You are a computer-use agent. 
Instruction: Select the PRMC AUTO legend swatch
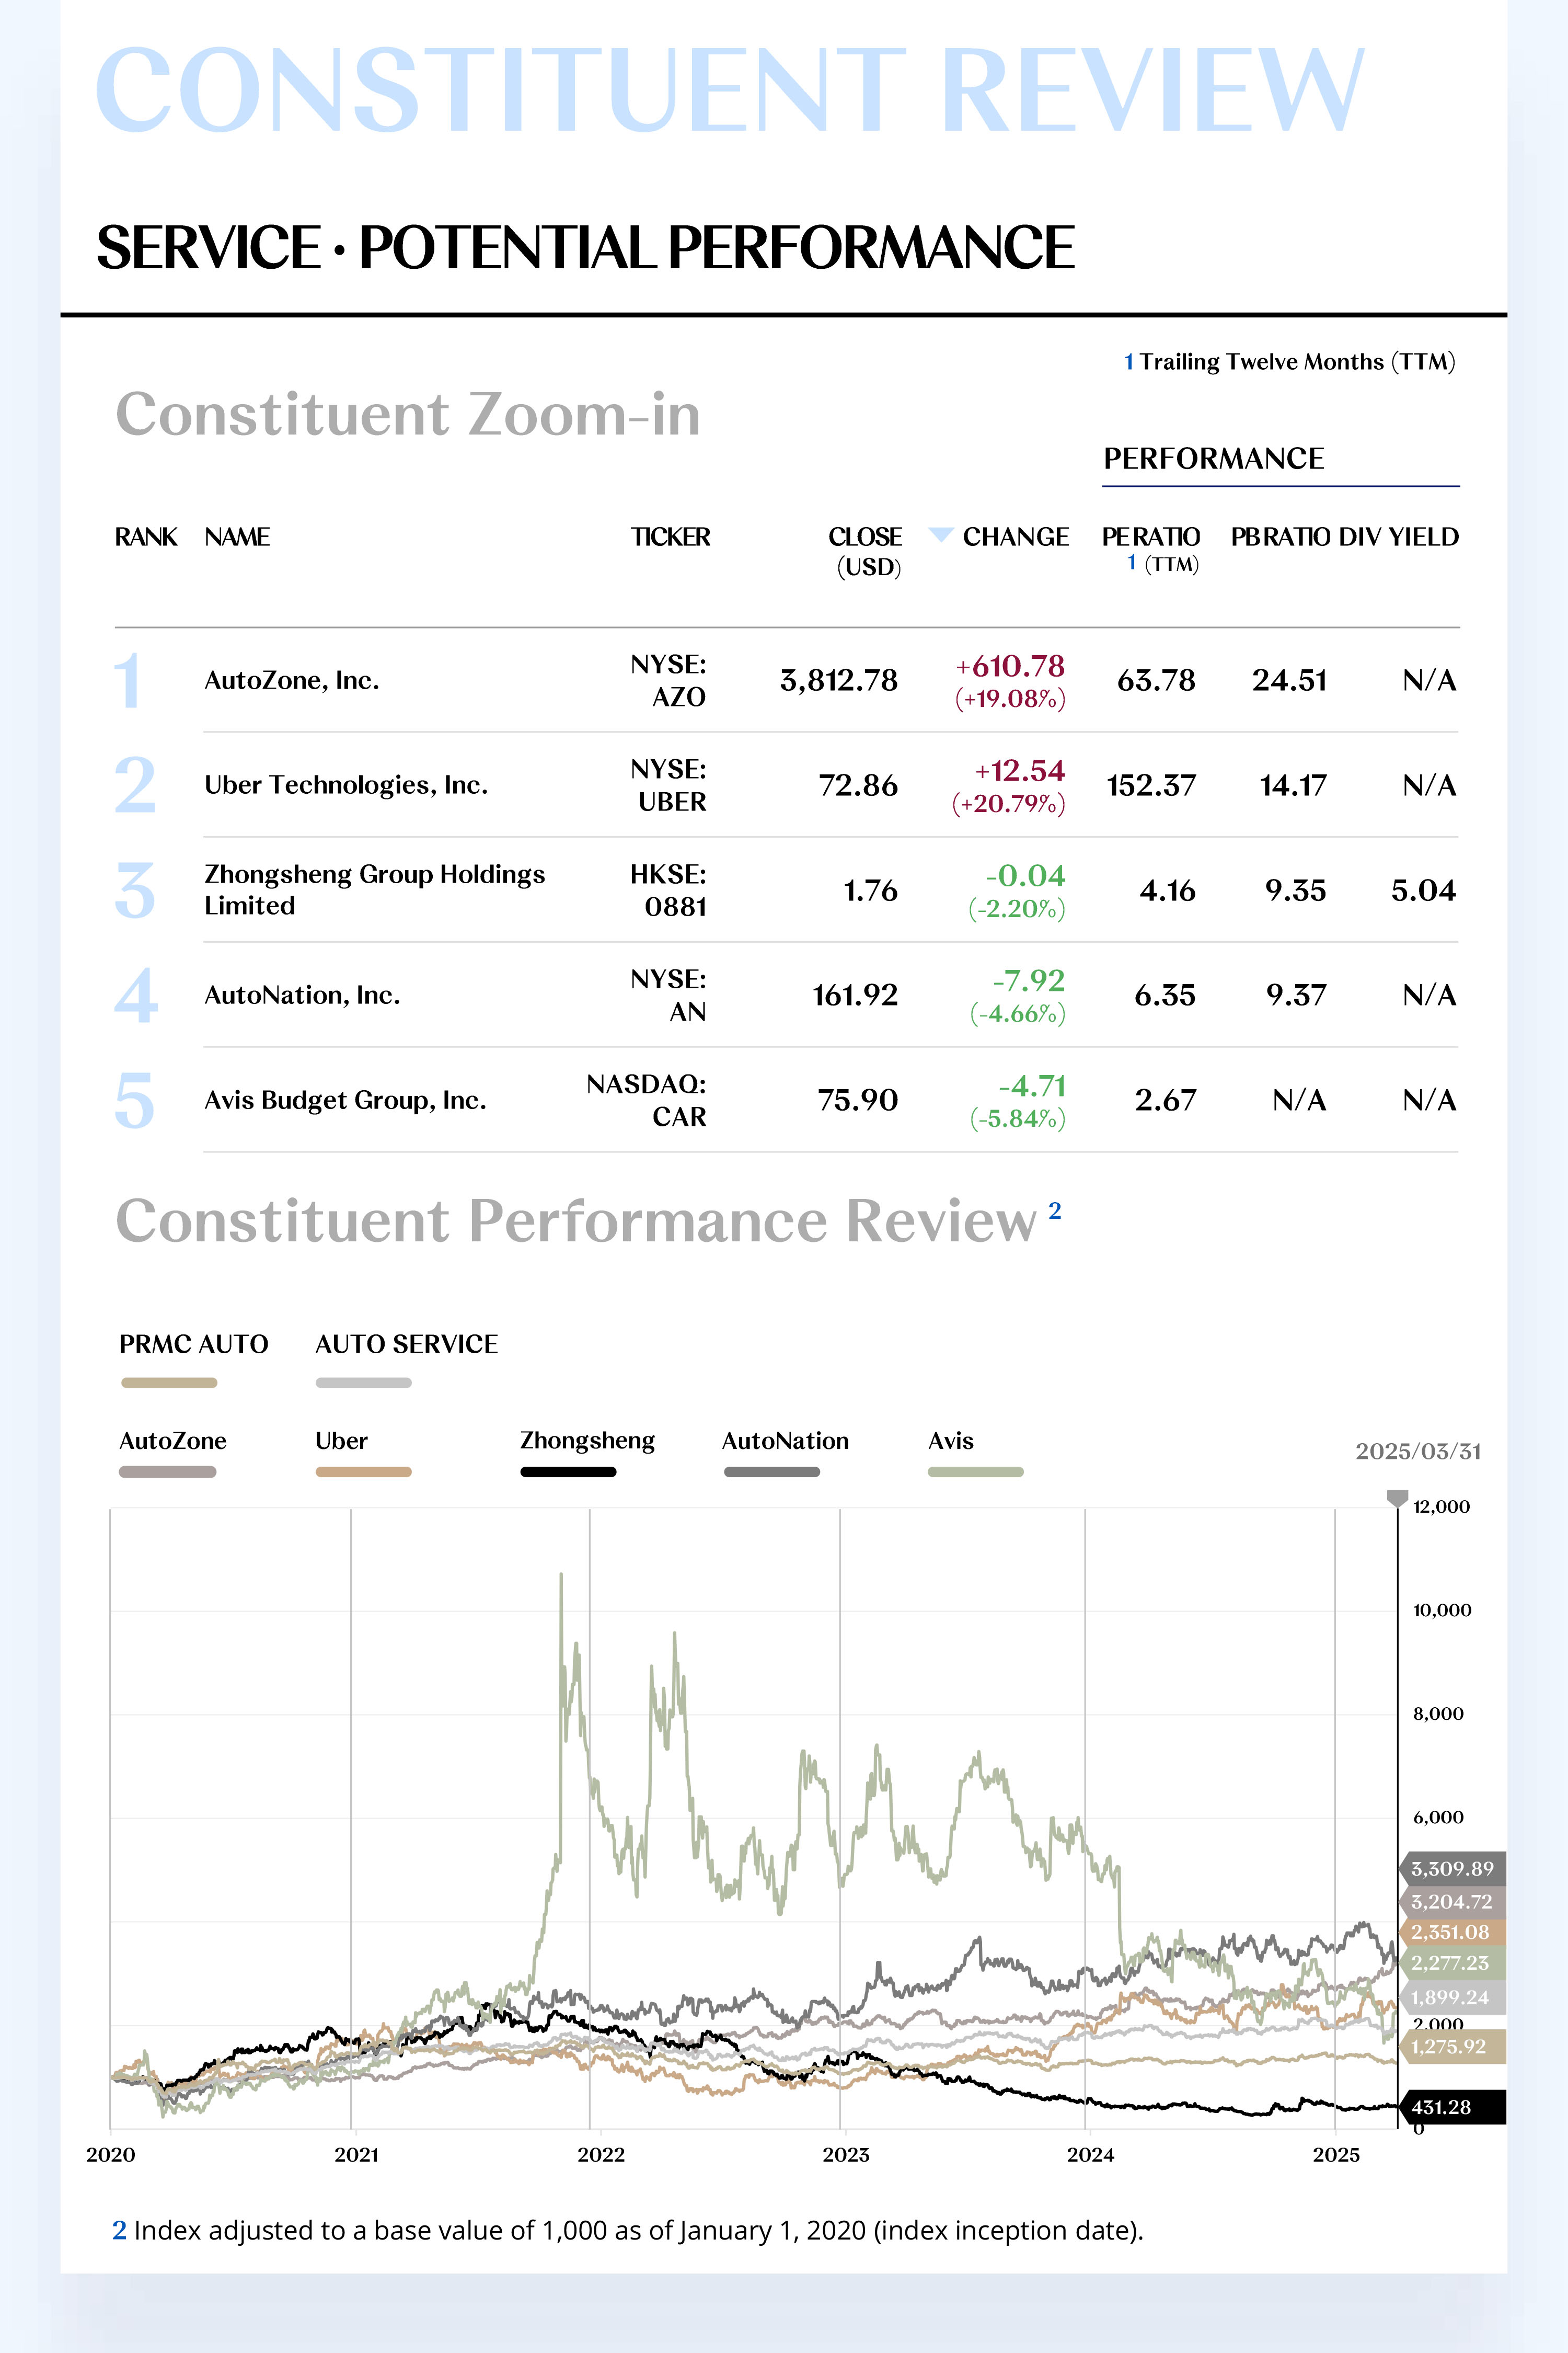pos(169,1383)
